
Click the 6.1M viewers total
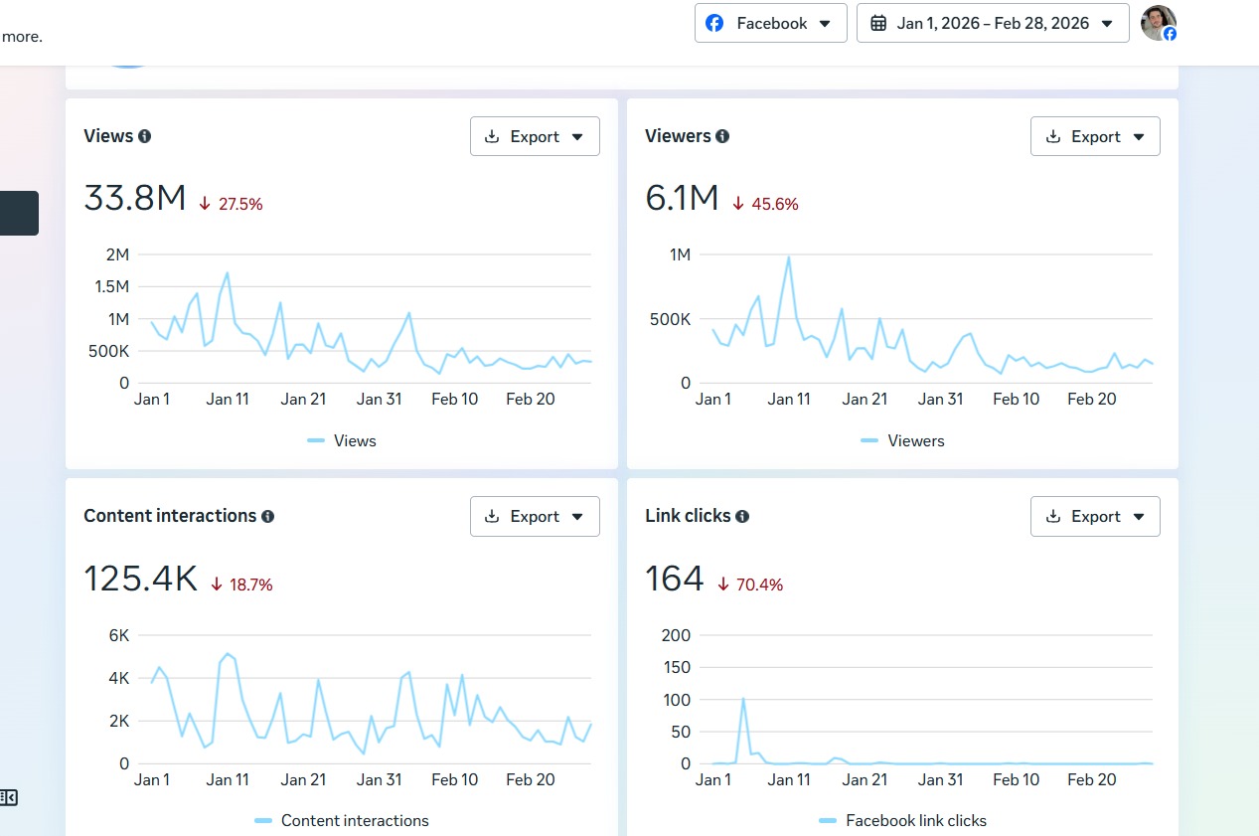tap(682, 198)
